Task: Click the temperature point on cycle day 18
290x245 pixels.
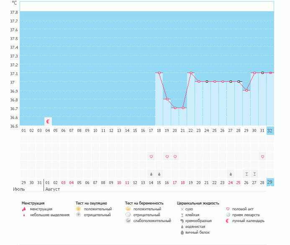Action: click(x=159, y=73)
